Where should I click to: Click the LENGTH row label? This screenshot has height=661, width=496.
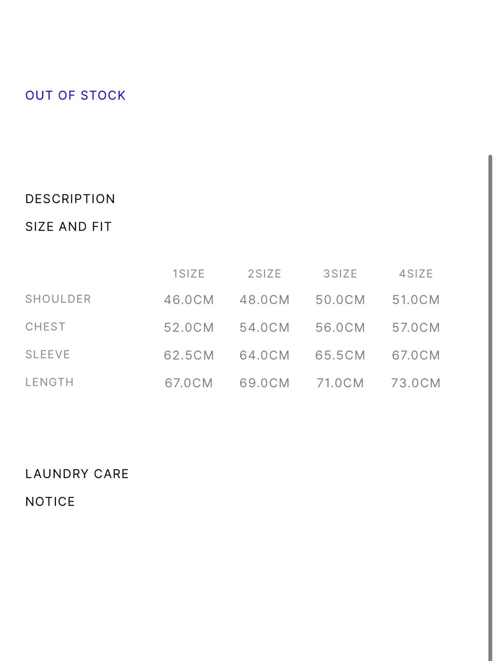pos(49,382)
